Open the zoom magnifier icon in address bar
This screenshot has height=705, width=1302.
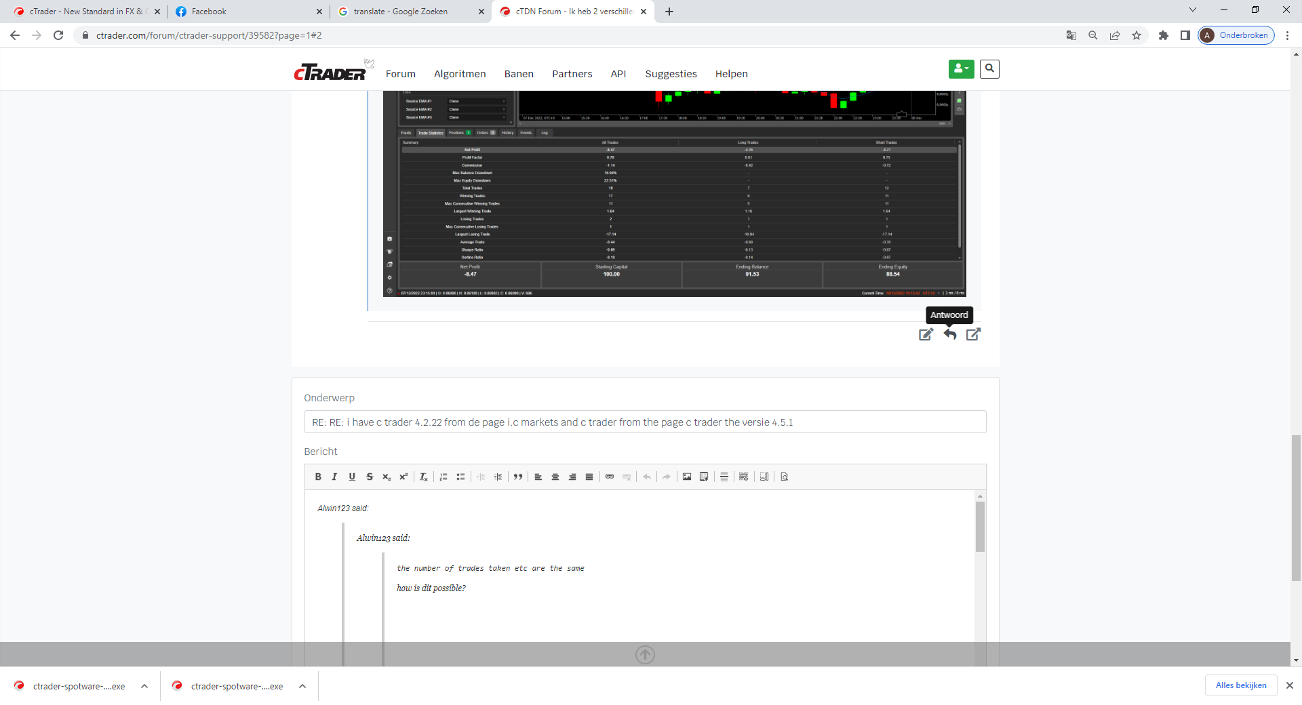tap(1093, 35)
